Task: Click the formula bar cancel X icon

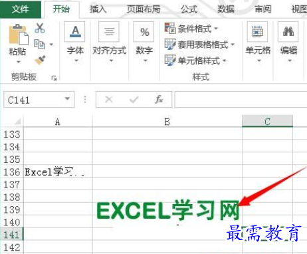Action: (109, 100)
